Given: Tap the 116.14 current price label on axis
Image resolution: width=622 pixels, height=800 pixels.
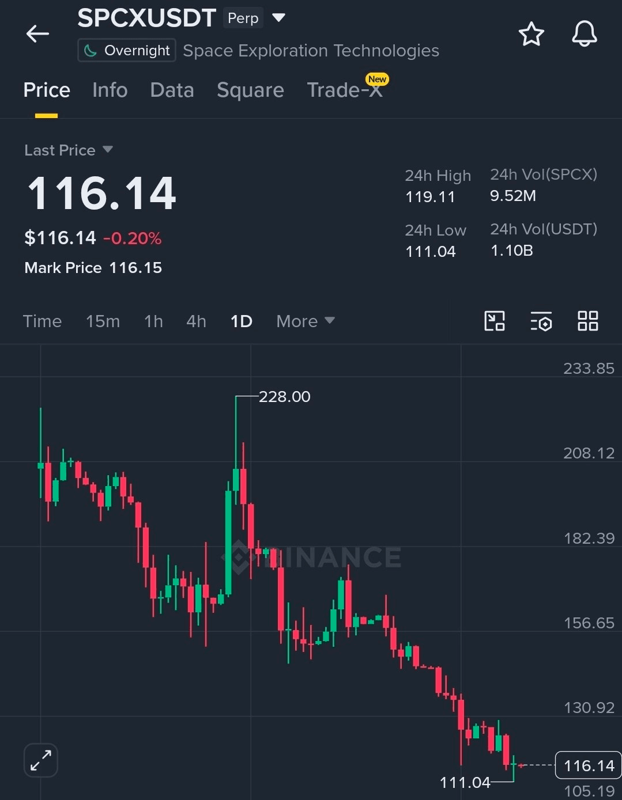Looking at the screenshot, I should tap(588, 765).
